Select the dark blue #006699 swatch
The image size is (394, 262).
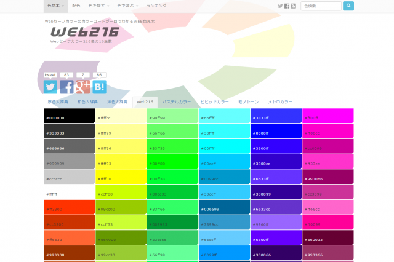click(x=224, y=207)
